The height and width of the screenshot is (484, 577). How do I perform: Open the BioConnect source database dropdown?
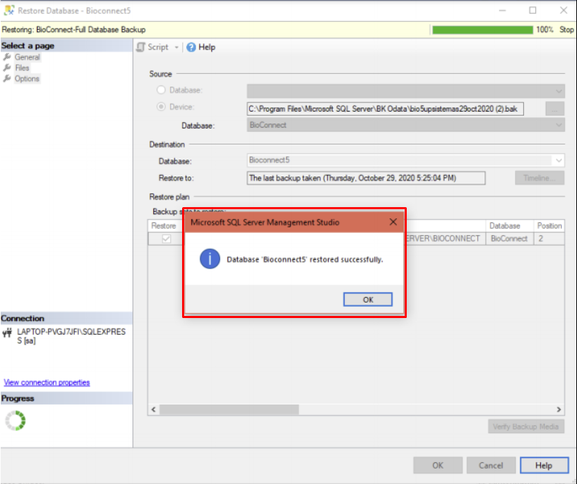pos(405,125)
